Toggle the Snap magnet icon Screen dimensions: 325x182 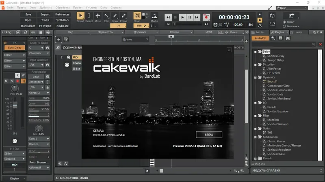tap(137, 16)
